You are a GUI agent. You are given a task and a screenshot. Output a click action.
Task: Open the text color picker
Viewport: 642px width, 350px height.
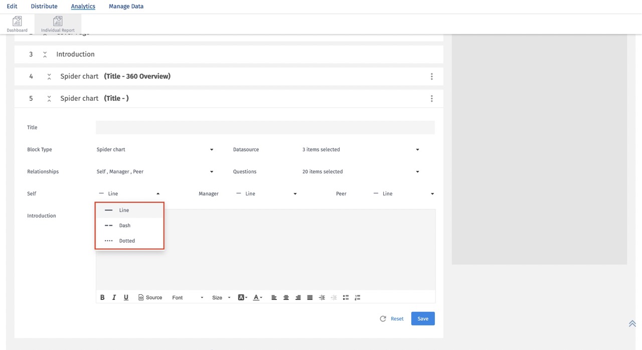coord(257,297)
